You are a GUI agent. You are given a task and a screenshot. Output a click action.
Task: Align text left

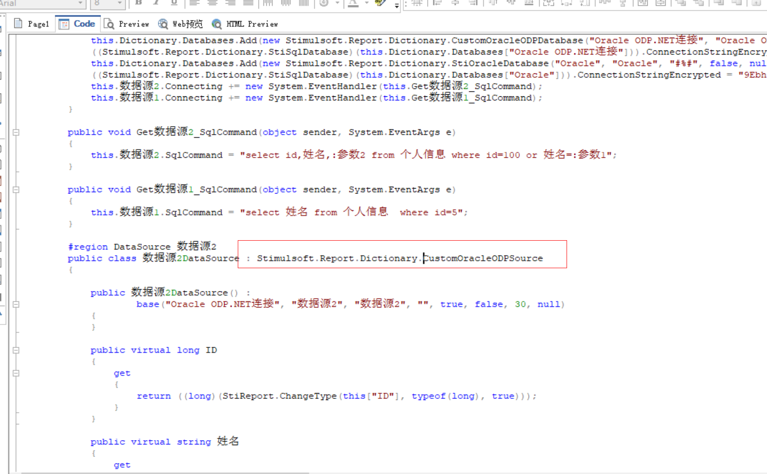coord(194,3)
